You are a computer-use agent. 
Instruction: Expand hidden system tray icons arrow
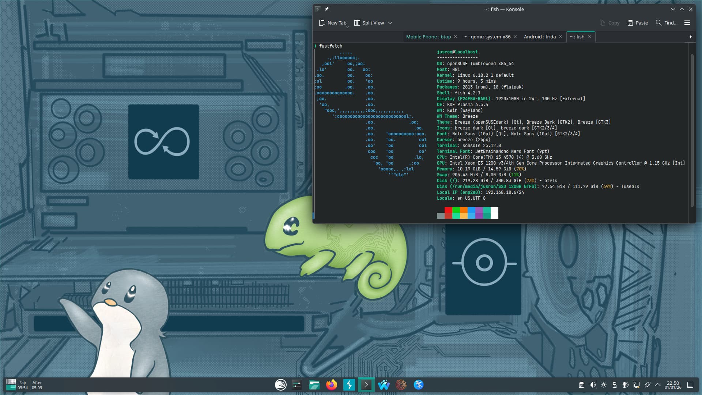pyautogui.click(x=658, y=385)
